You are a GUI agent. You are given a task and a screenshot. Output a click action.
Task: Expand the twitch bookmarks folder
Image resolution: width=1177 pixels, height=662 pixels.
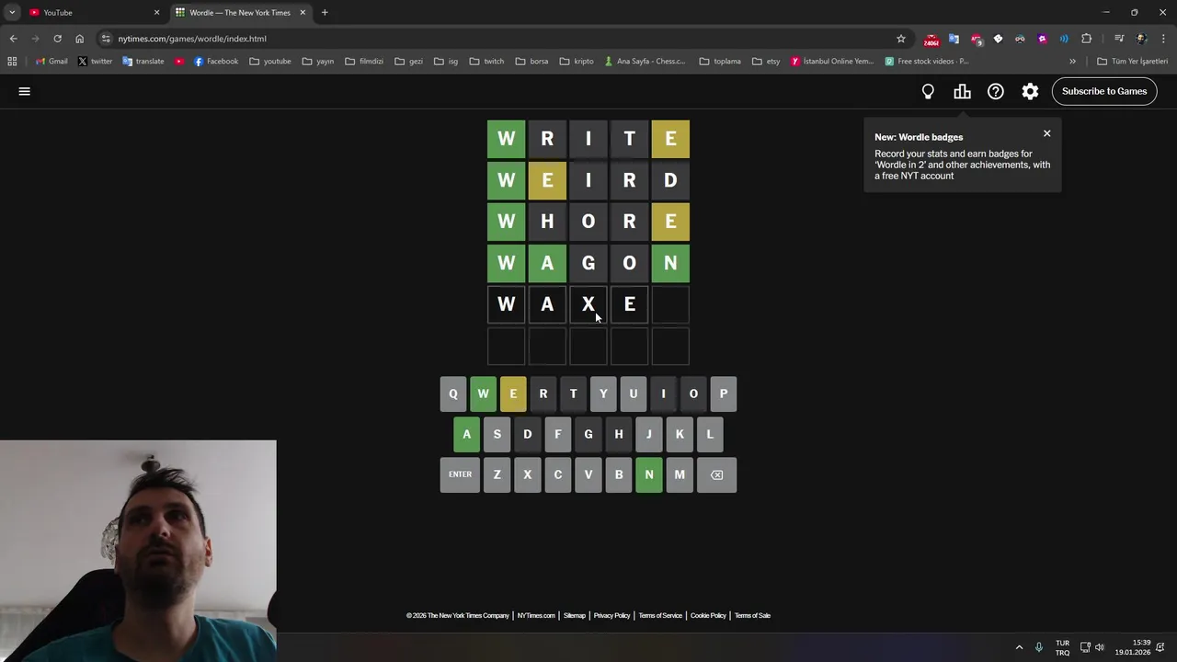486,62
